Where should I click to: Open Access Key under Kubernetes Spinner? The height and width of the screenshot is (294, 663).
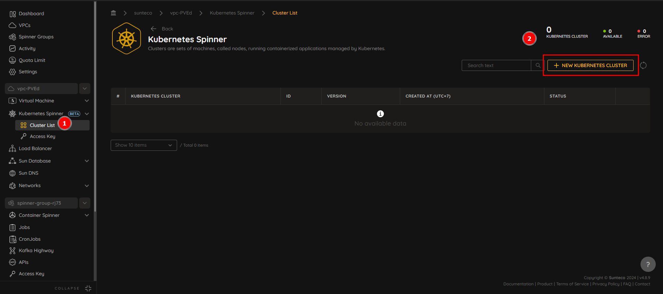coord(38,136)
